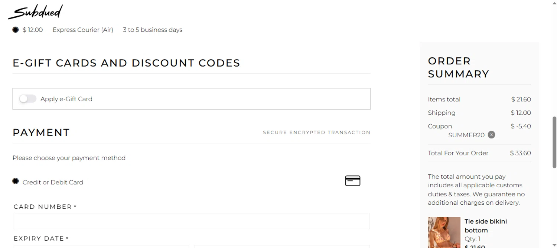Click the Apply e-Gift Card label text
The width and height of the screenshot is (557, 248).
(66, 99)
